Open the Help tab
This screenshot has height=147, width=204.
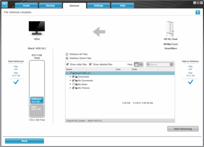pos(122,5)
